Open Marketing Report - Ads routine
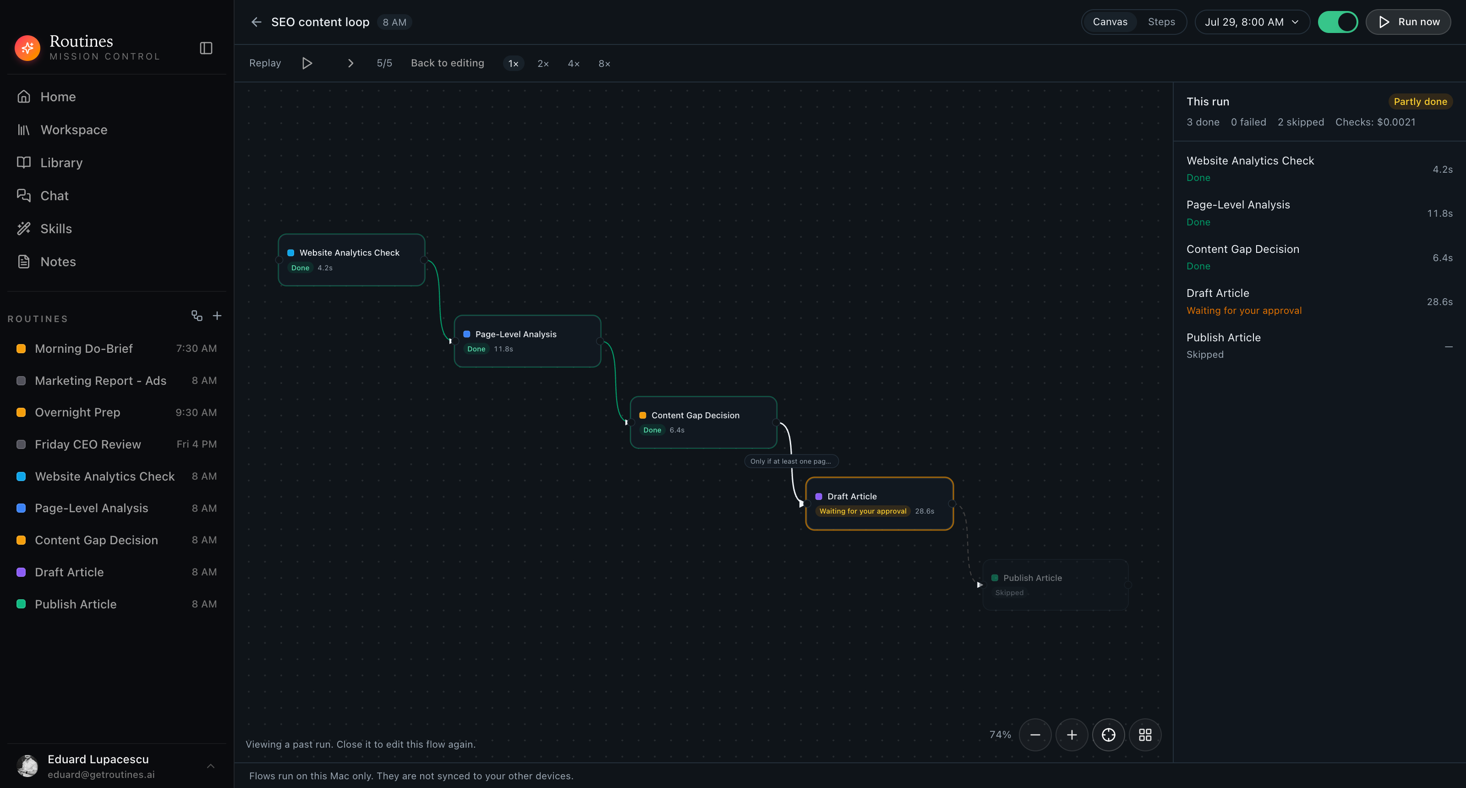This screenshot has width=1466, height=788. tap(117, 381)
